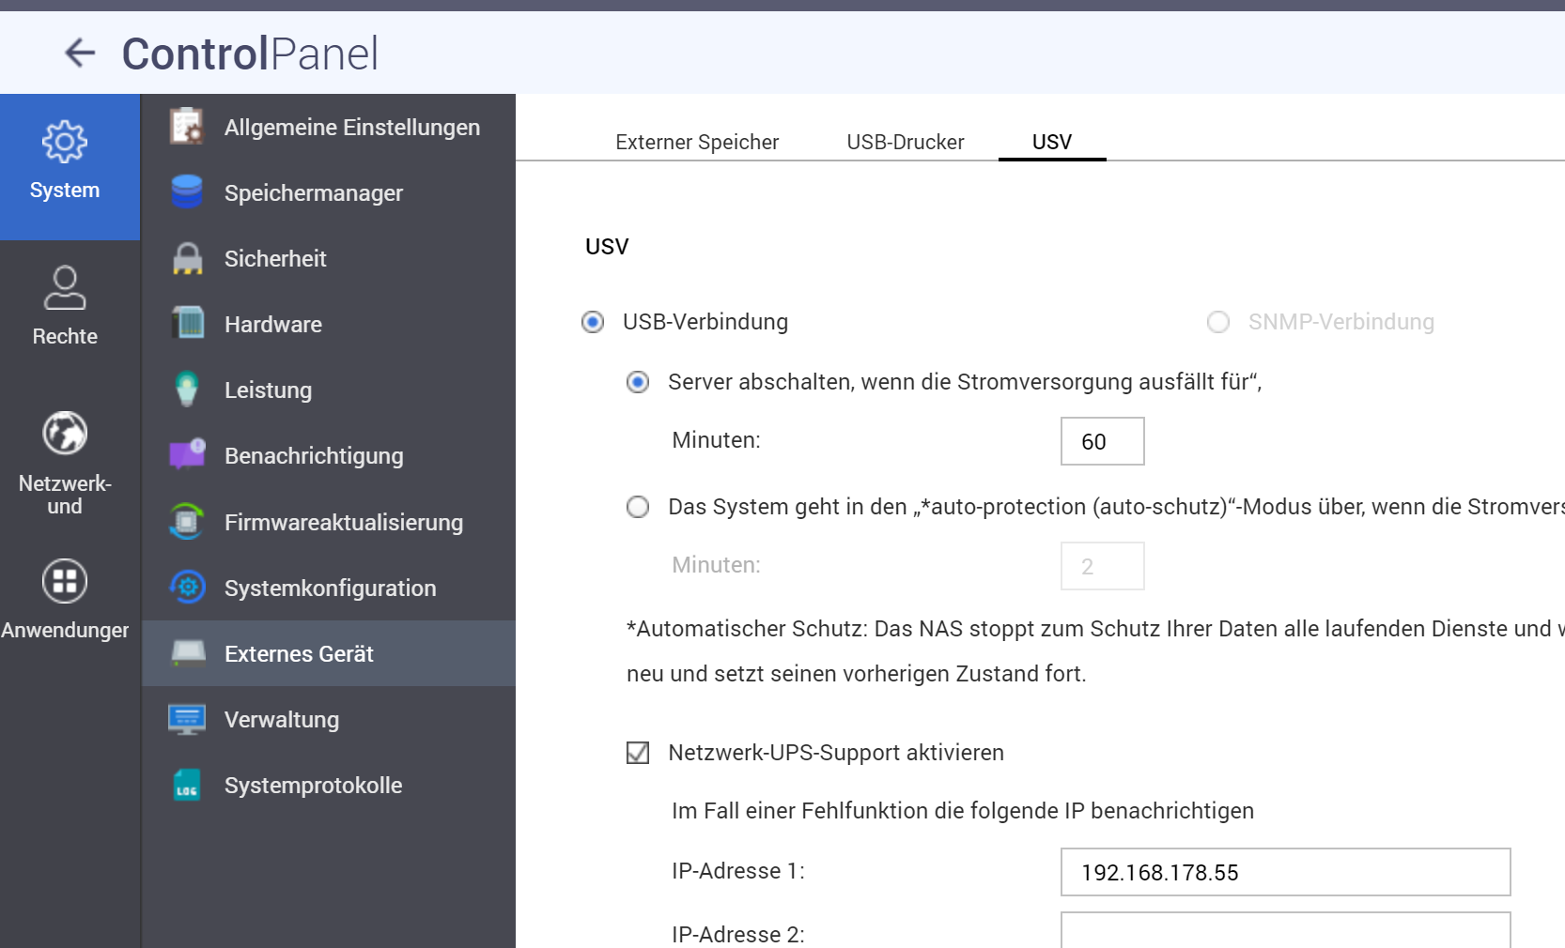Open Allgemeine Einstellungen menu entry
1565x948 pixels.
(329, 127)
